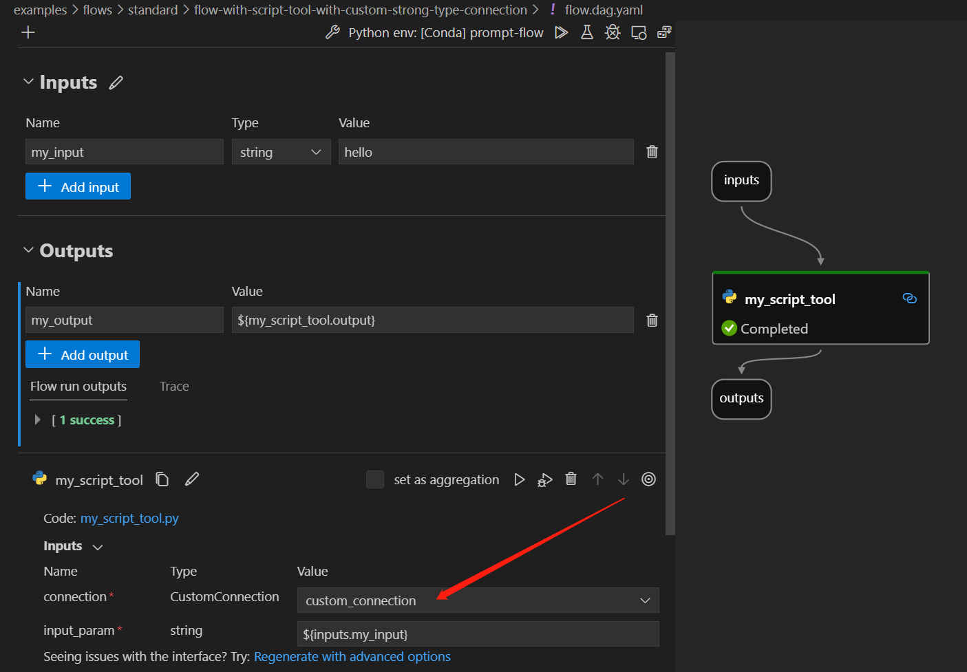Switch to the Trace tab
Viewport: 967px width, 672px height.
pos(174,387)
